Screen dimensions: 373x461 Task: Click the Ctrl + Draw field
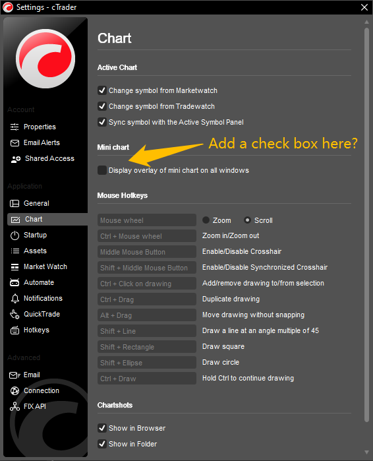(x=147, y=379)
